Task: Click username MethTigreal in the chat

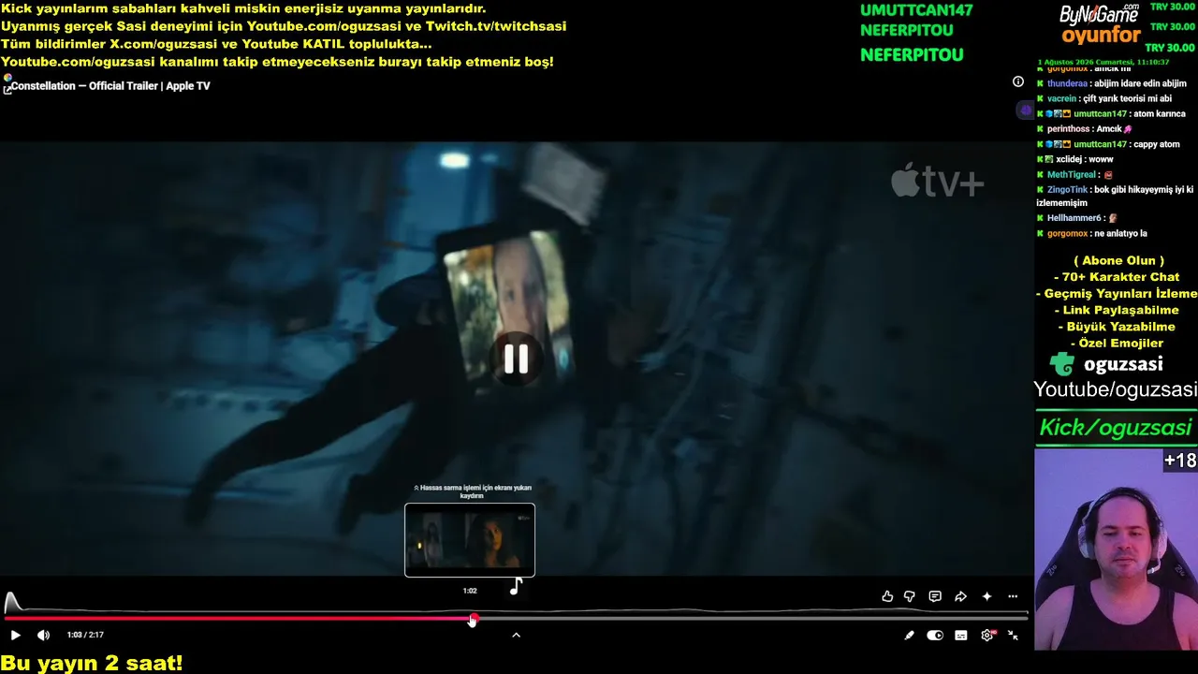Action: (x=1071, y=175)
